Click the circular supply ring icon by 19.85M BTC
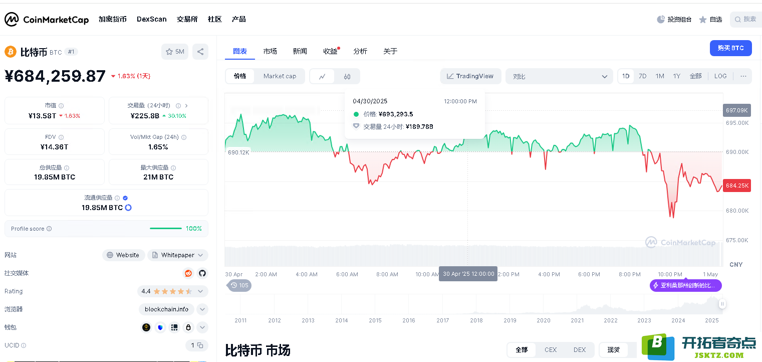Image resolution: width=762 pixels, height=362 pixels. tap(128, 208)
